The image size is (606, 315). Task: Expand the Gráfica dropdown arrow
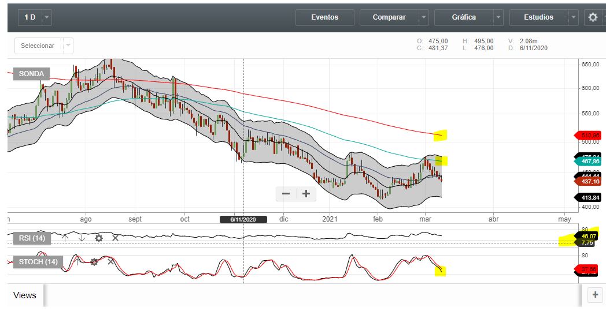tap(498, 17)
